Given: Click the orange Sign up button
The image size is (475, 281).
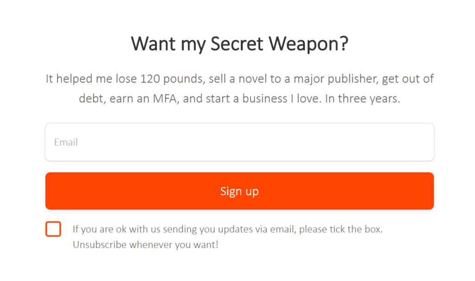Looking at the screenshot, I should [240, 191].
